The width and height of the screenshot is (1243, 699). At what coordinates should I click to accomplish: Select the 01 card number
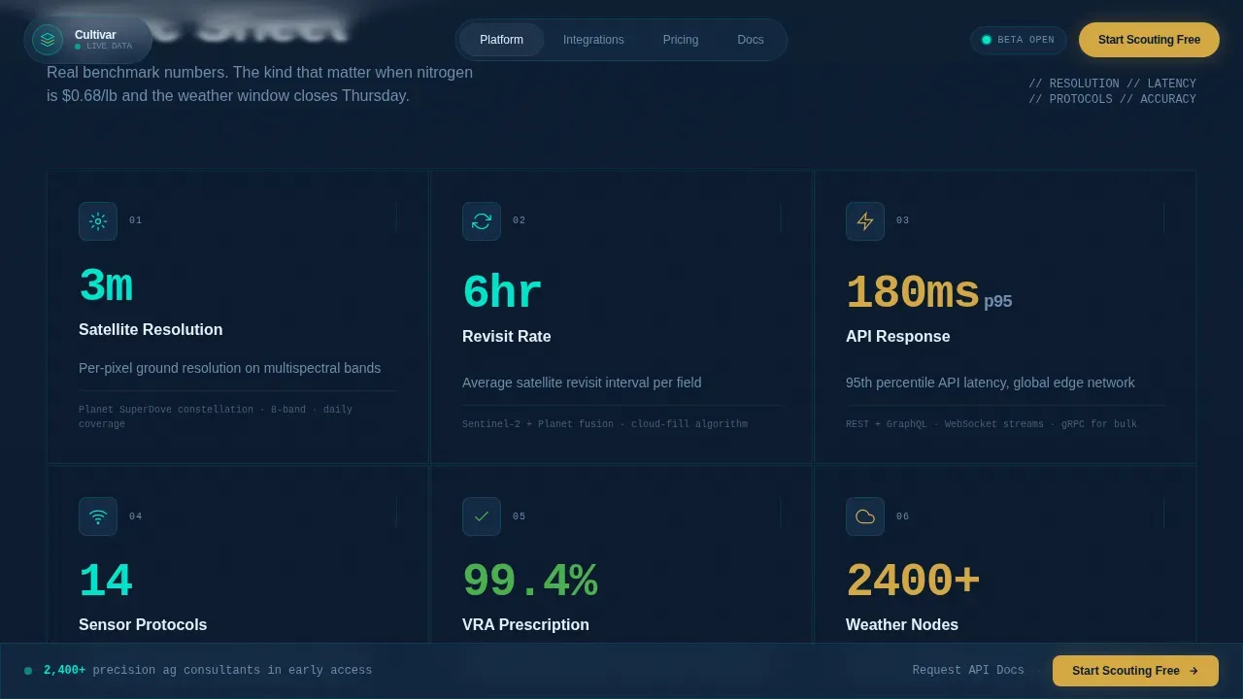coord(136,220)
